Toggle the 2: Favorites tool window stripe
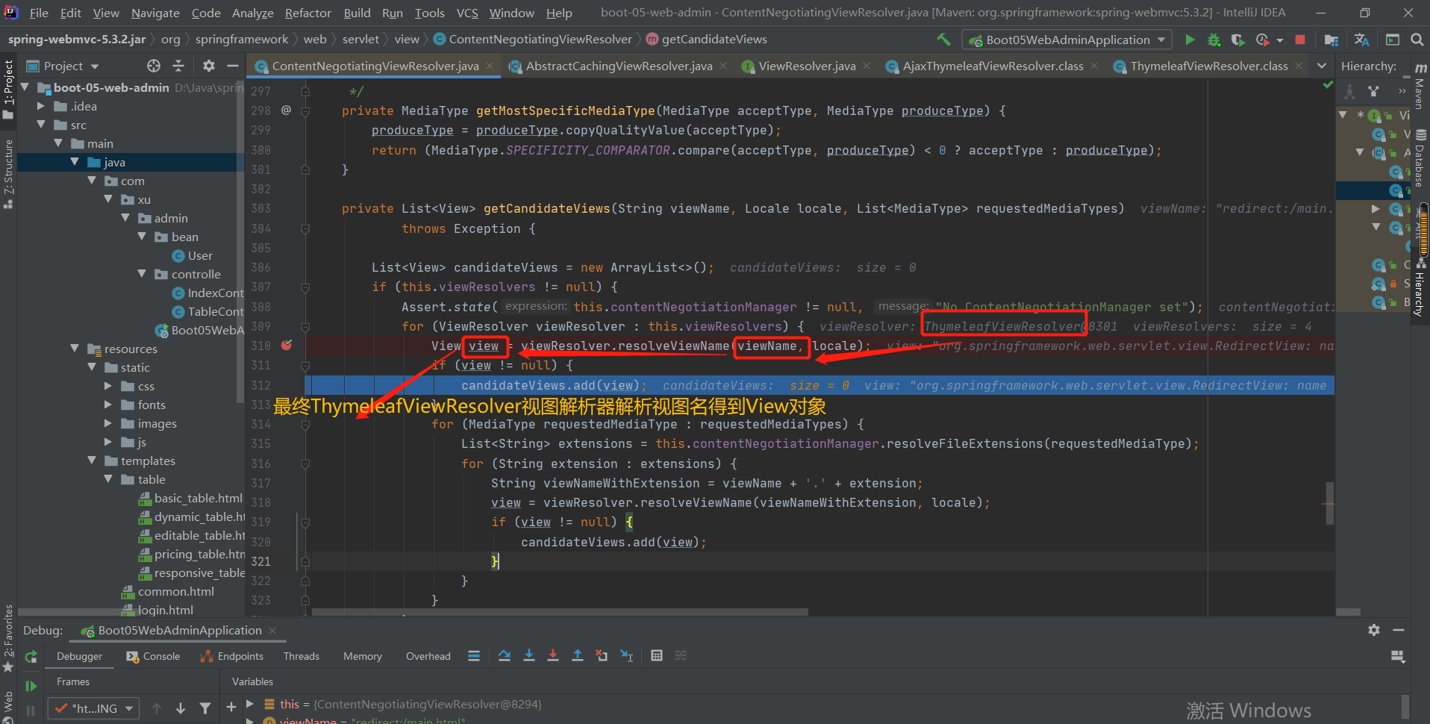This screenshot has height=724, width=1430. click(x=8, y=637)
